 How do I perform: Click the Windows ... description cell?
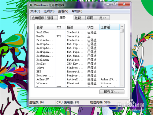coord(75,67)
